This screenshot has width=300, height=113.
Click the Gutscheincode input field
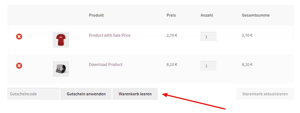[33, 94]
